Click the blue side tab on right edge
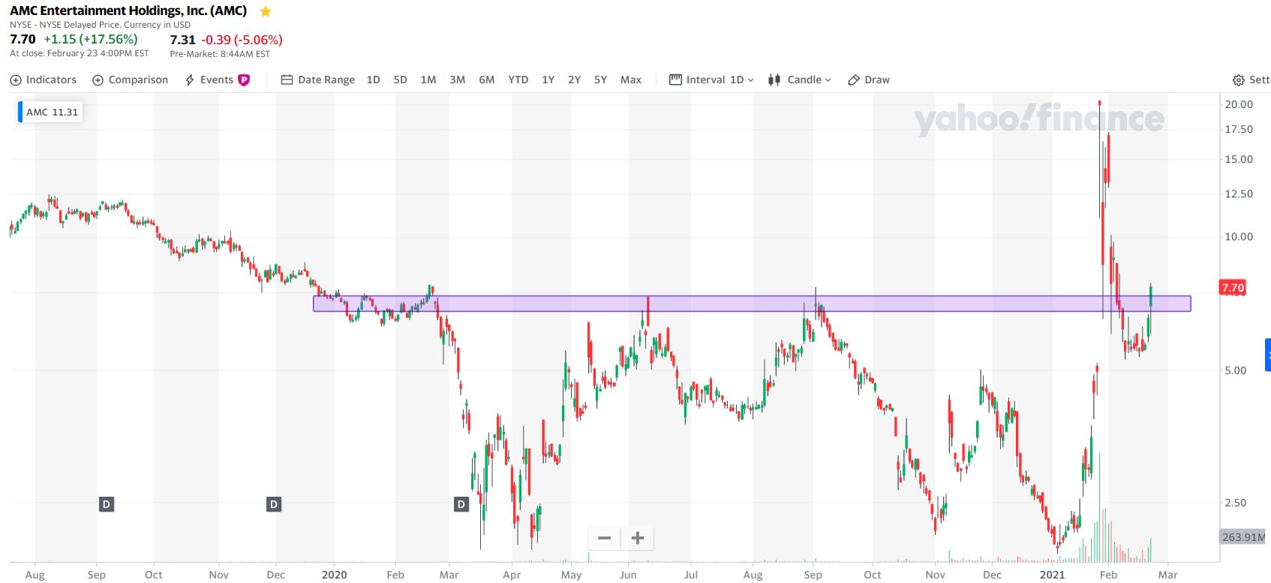This screenshot has height=583, width=1271. [x=1268, y=355]
